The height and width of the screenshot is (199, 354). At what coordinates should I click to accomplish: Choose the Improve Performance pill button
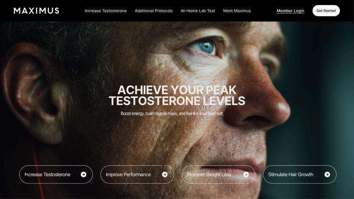137,174
